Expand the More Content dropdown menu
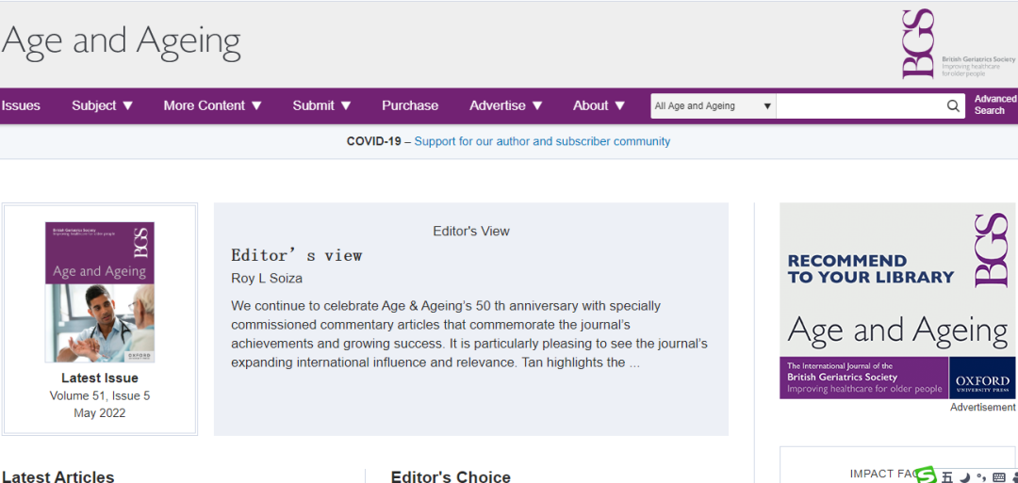This screenshot has width=1018, height=483. tap(212, 105)
